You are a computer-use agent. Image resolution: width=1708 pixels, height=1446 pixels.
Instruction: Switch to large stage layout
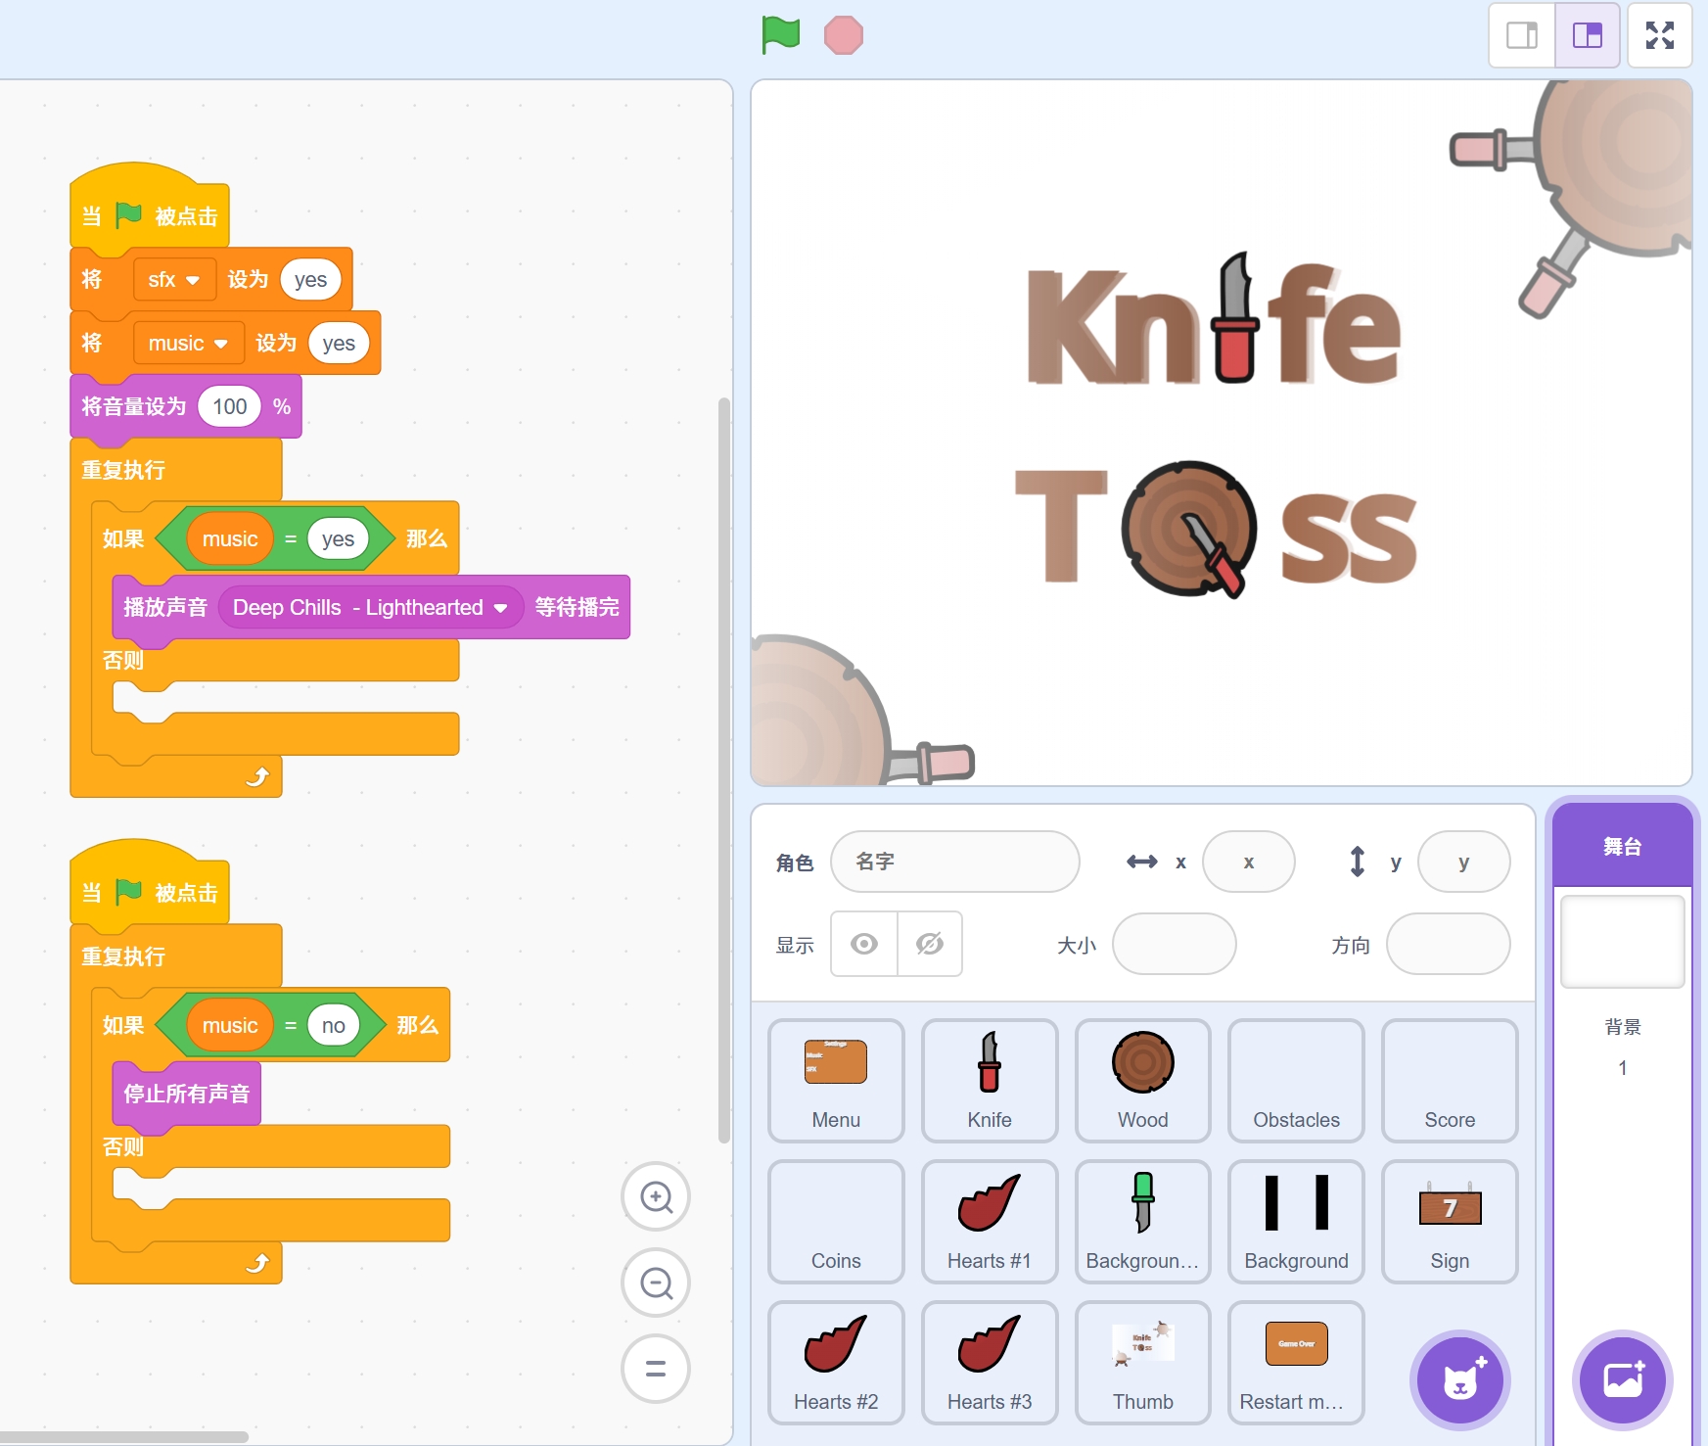pyautogui.click(x=1587, y=35)
